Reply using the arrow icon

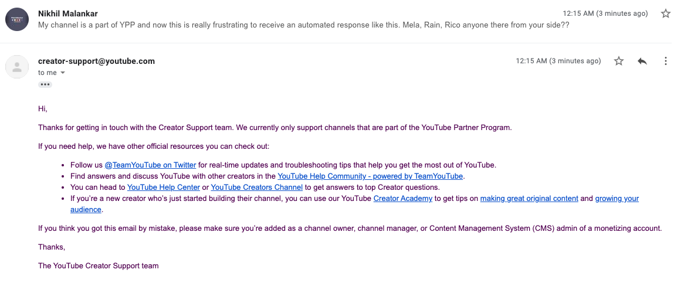(x=642, y=61)
